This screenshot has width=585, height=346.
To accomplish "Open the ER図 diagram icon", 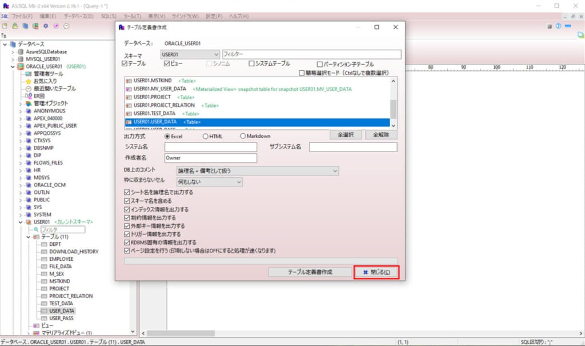I will coord(29,96).
